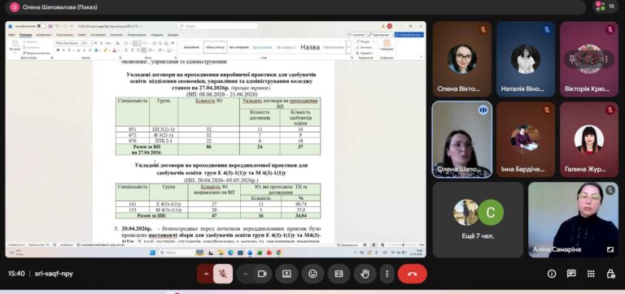Click table cell '40,74' percentage
625x294 pixels.
300,204
